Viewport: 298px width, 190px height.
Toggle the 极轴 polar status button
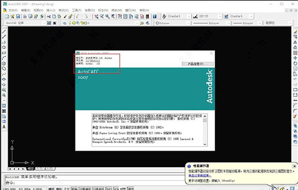click(74, 189)
